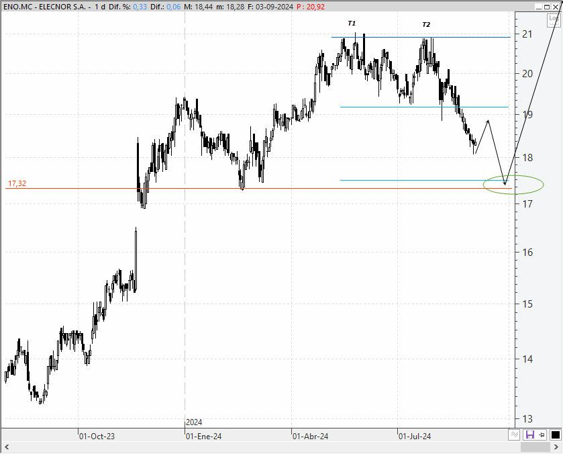Screen dimensions: 563x454
Task: Click the 17 price axis label
Action: click(527, 203)
